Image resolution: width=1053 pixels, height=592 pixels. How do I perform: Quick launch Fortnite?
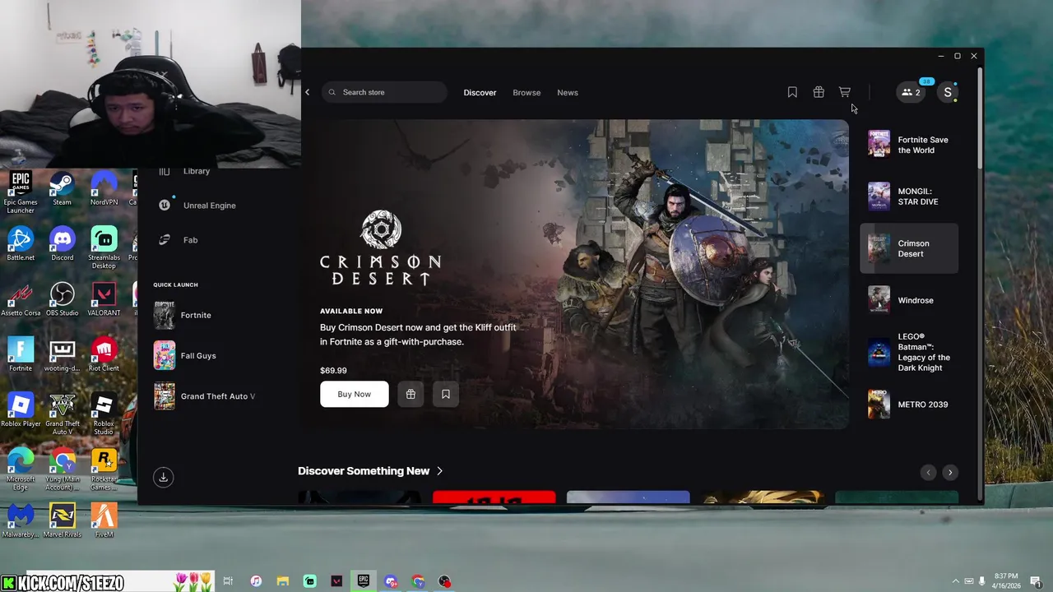pyautogui.click(x=184, y=315)
